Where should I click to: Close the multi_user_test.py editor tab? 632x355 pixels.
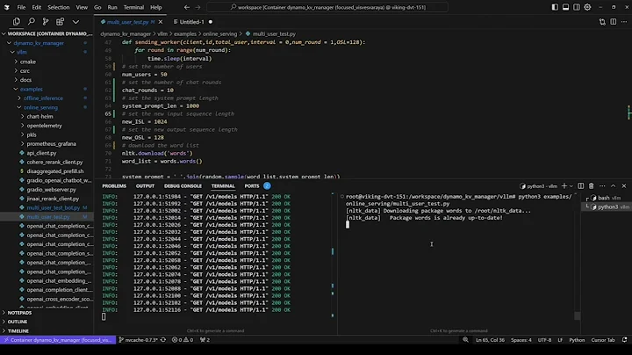coord(161,22)
